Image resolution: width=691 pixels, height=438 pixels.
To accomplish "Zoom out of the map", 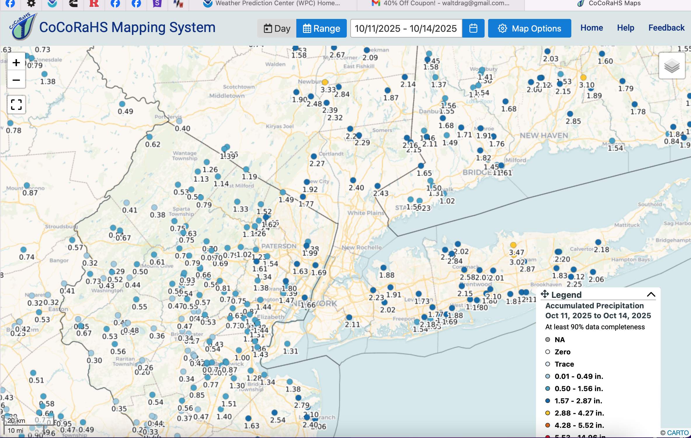I will tap(16, 80).
